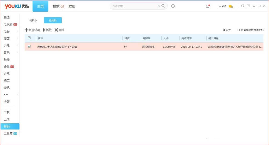Viewport: 269px width, 145px height.
Task: Click the plus icon 新建转码
Action: pyautogui.click(x=26, y=30)
